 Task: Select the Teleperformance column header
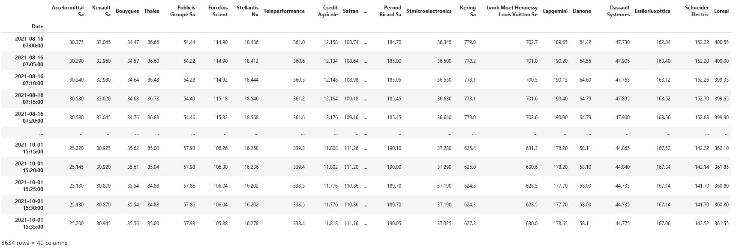284,11
